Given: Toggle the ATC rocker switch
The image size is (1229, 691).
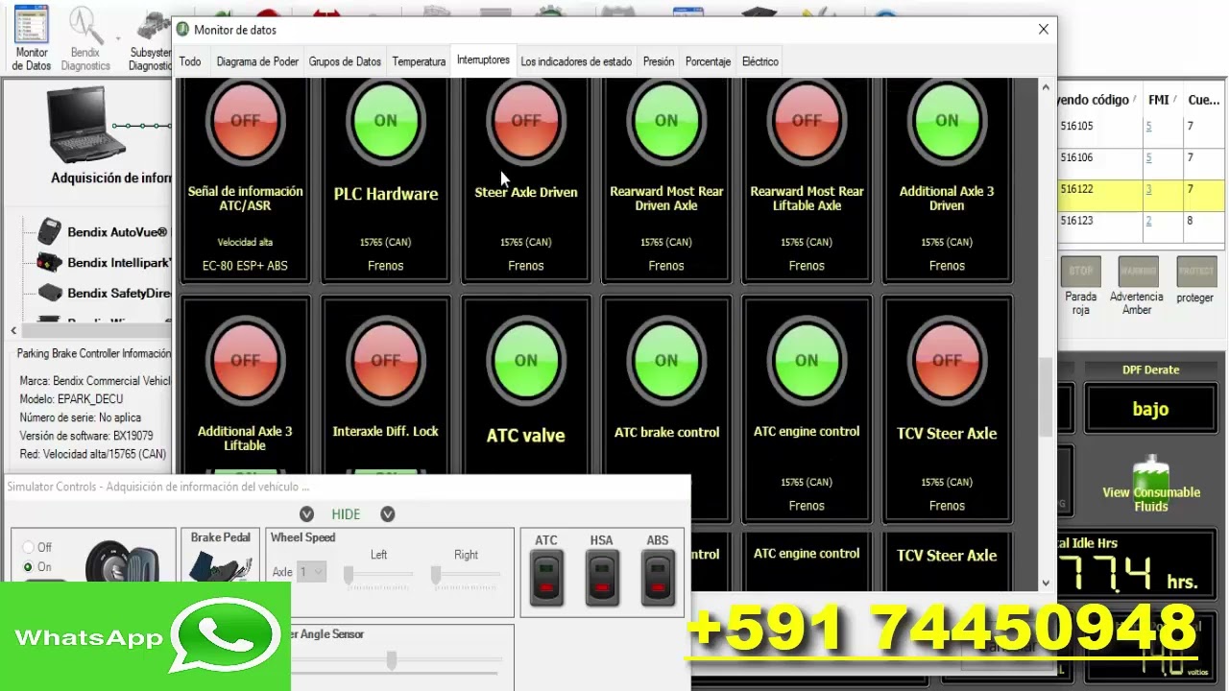Looking at the screenshot, I should [x=546, y=579].
